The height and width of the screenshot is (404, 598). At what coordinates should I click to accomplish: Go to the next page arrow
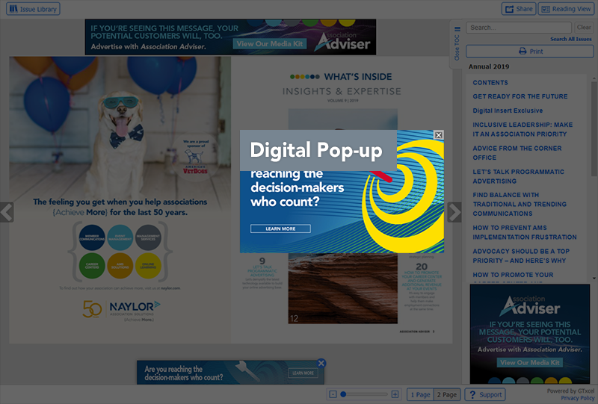(454, 212)
